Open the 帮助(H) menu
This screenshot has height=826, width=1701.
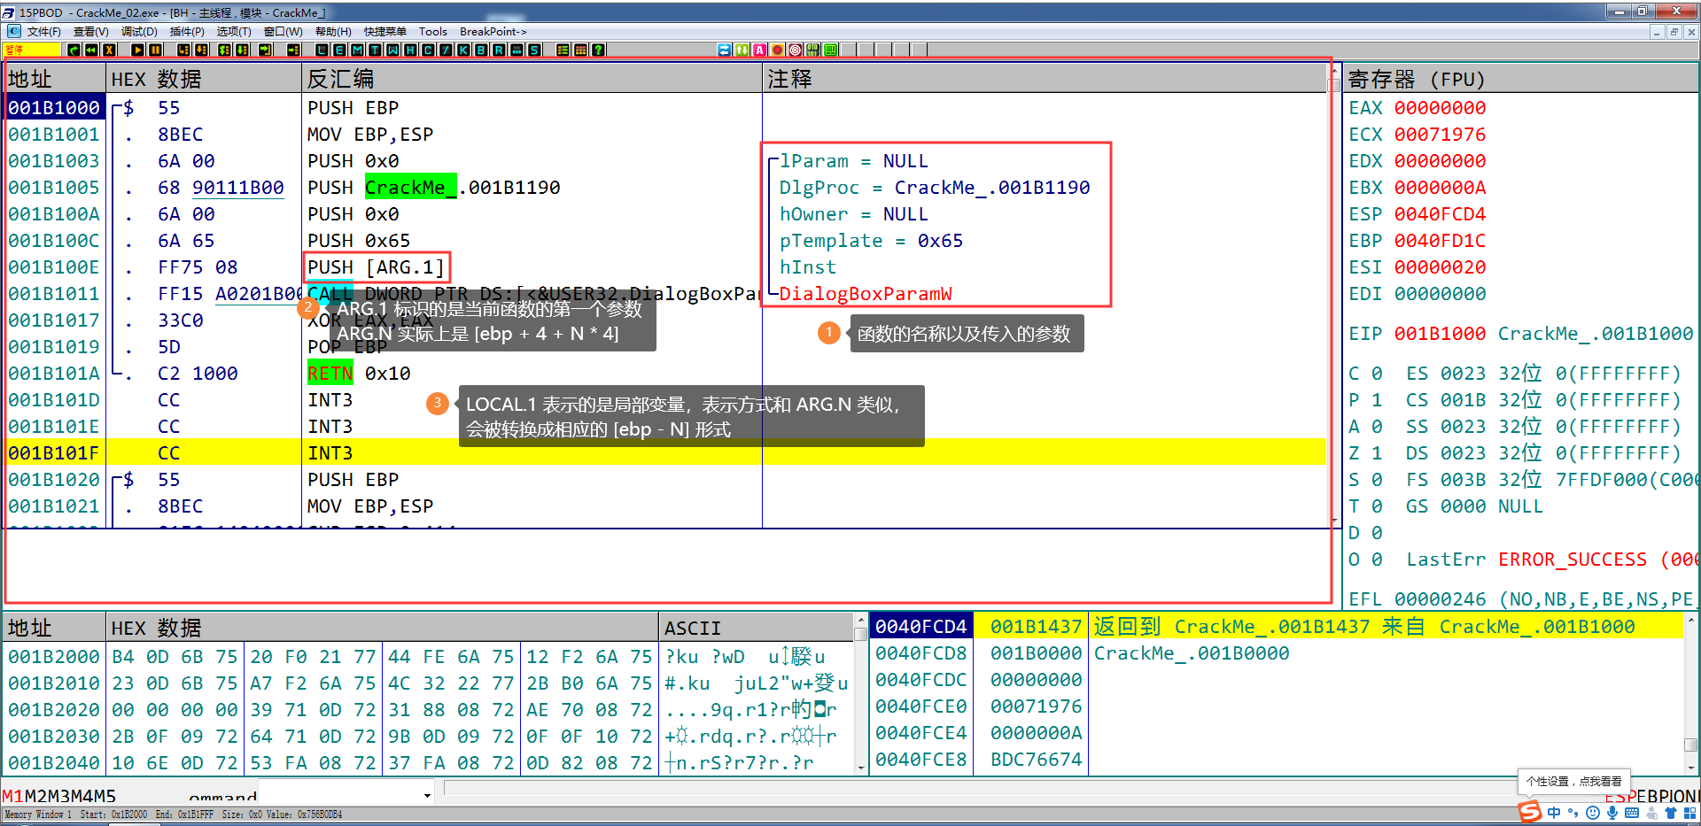333,32
